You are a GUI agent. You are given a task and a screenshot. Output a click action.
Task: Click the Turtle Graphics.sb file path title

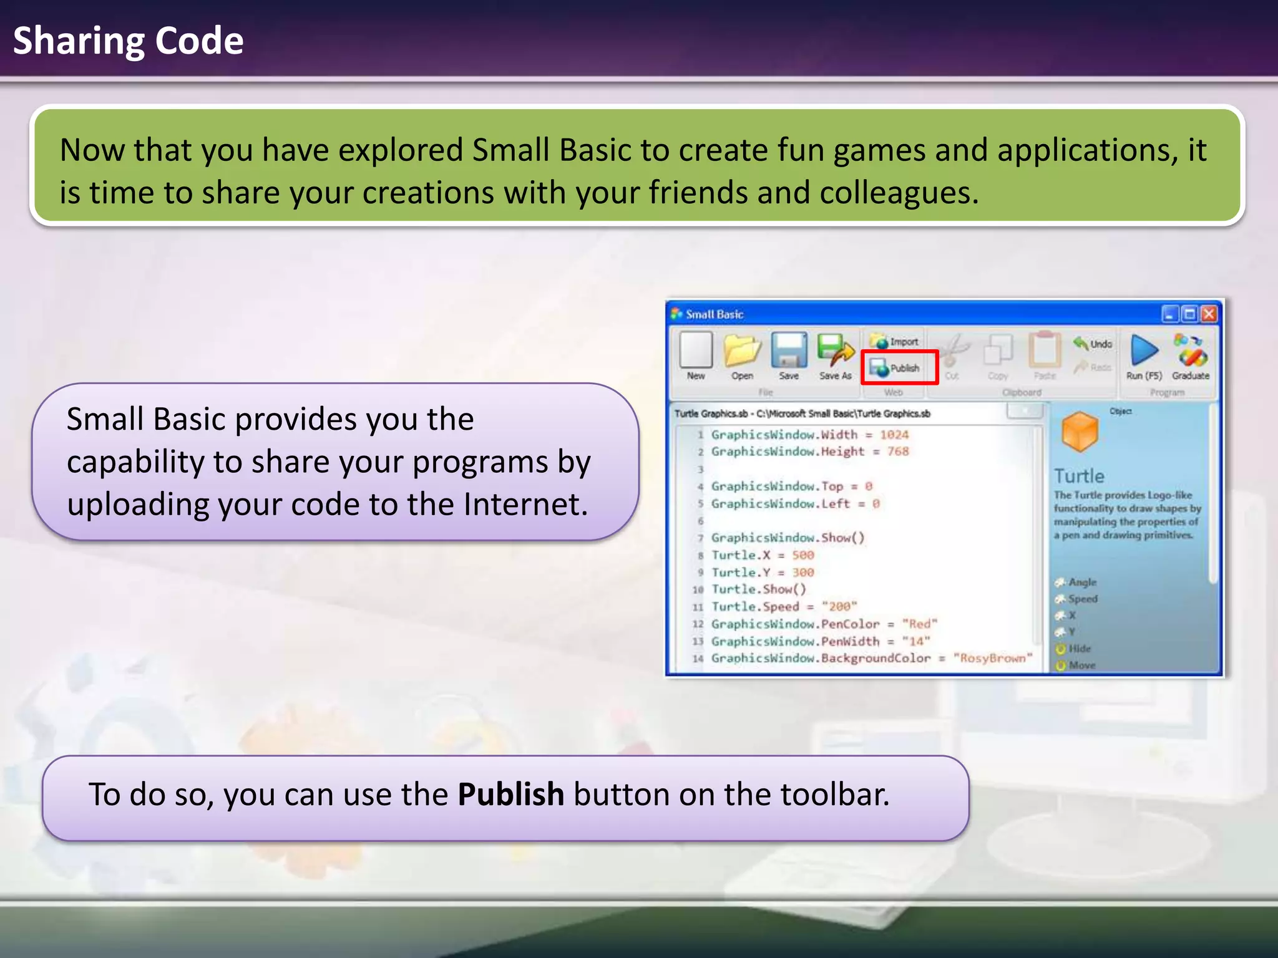[802, 414]
